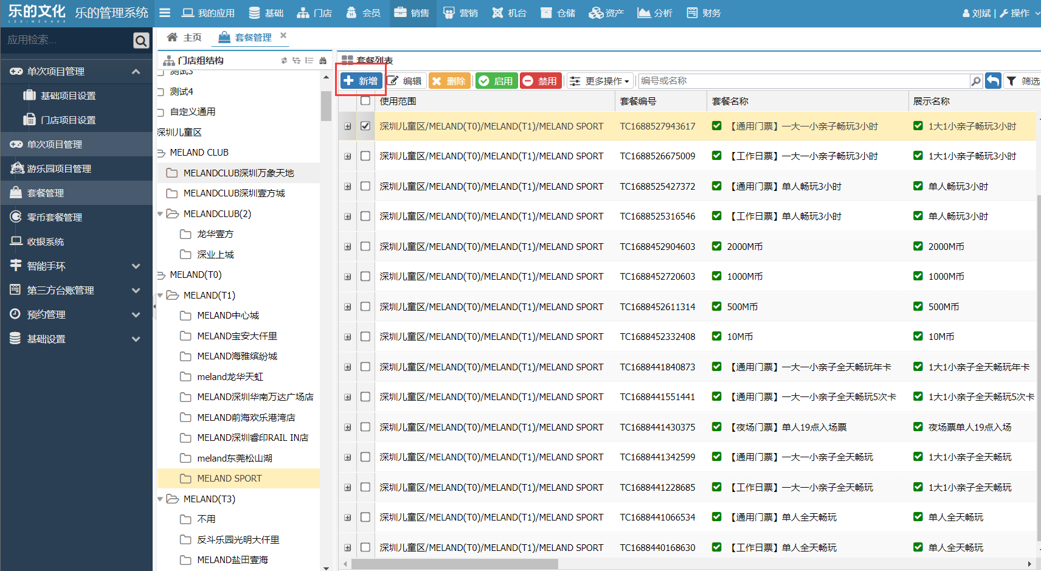Open the 基础 top menu
This screenshot has width=1041, height=571.
coord(266,13)
